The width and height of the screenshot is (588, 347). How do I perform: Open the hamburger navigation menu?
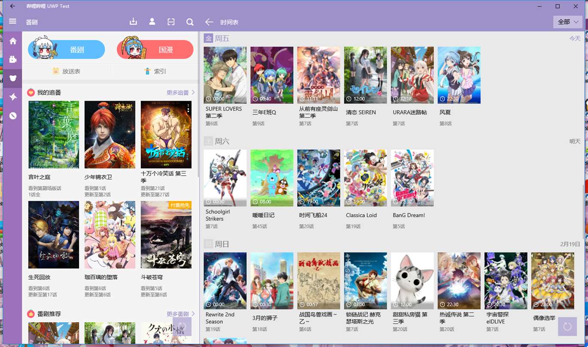12,21
